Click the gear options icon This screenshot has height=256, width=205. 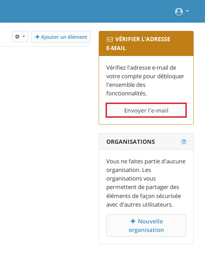pyautogui.click(x=17, y=37)
